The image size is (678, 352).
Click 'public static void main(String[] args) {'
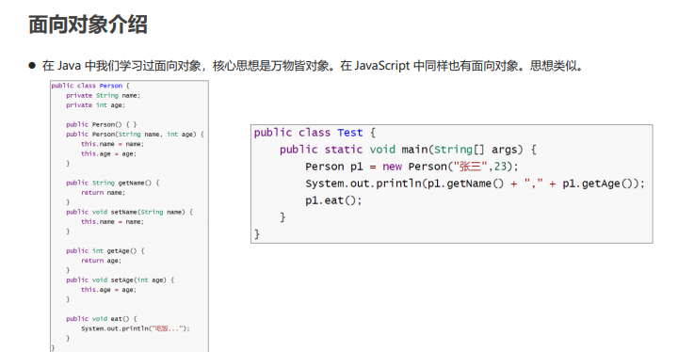(x=408, y=150)
